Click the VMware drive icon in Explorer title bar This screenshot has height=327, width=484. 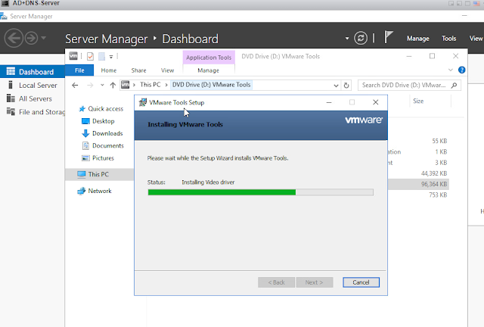tap(73, 56)
